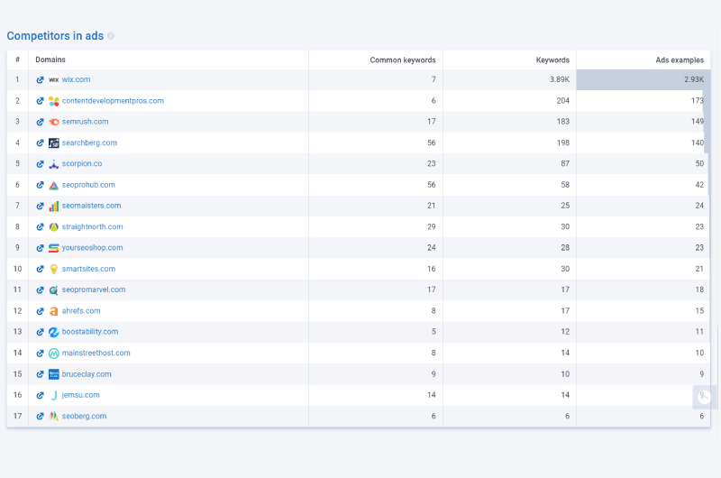Image resolution: width=721 pixels, height=478 pixels.
Task: Sort by Keywords column header
Action: coord(552,60)
